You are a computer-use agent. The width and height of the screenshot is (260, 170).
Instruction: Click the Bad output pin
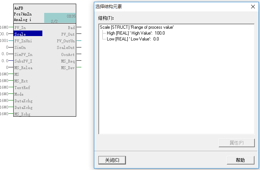click(x=71, y=28)
